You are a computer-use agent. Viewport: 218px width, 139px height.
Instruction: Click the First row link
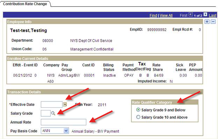click(183, 15)
